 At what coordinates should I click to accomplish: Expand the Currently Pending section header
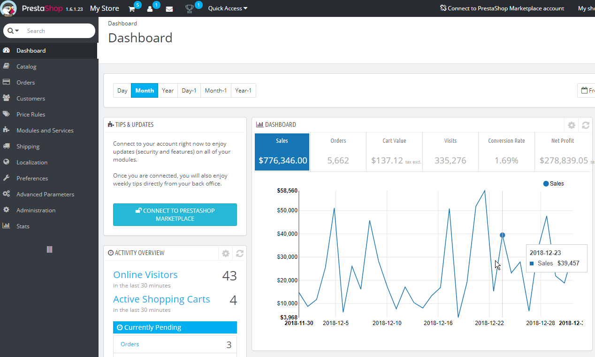pos(175,327)
